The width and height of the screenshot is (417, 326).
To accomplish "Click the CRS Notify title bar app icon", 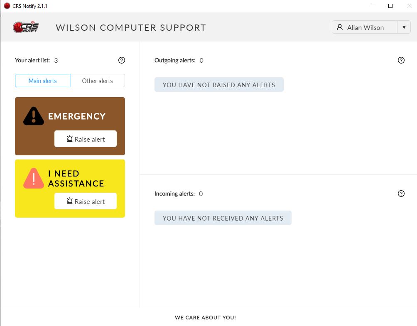I will 7,6.
